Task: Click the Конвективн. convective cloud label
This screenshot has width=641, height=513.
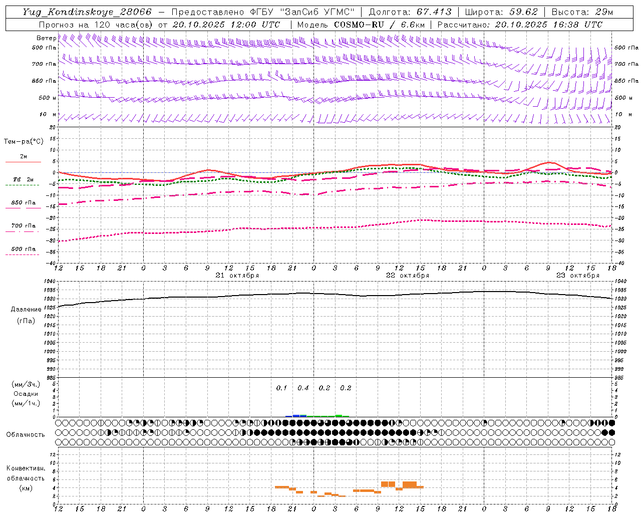Action: click(x=26, y=468)
